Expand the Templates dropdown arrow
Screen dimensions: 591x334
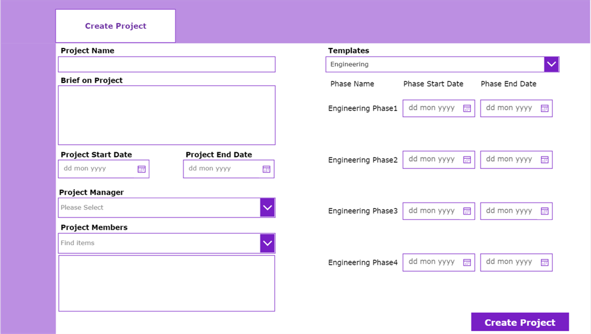[x=551, y=65]
